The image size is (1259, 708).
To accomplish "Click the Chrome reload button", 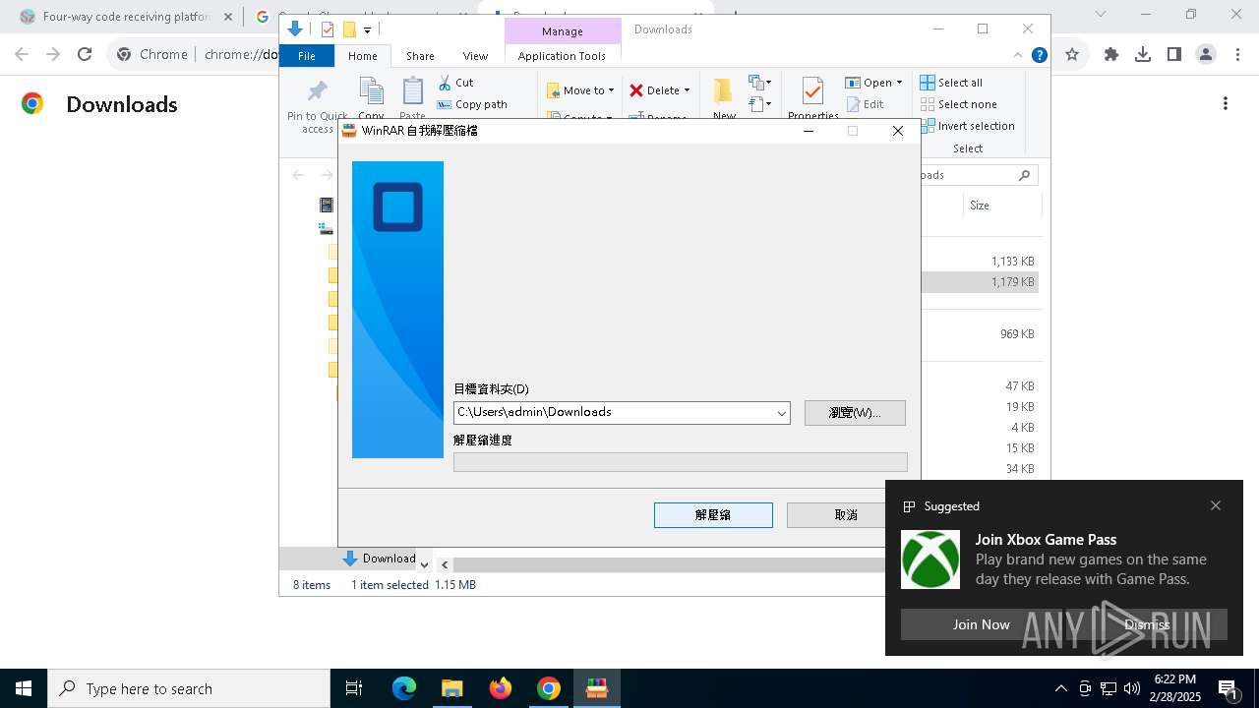I will tap(85, 55).
